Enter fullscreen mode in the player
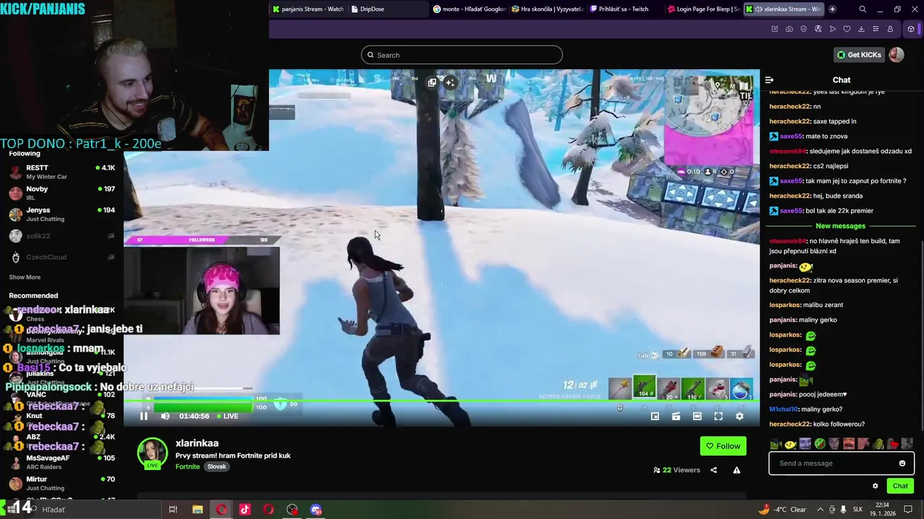This screenshot has height=519, width=924. coord(718,416)
